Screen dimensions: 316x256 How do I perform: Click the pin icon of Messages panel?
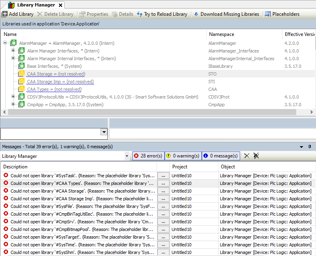[310, 147]
